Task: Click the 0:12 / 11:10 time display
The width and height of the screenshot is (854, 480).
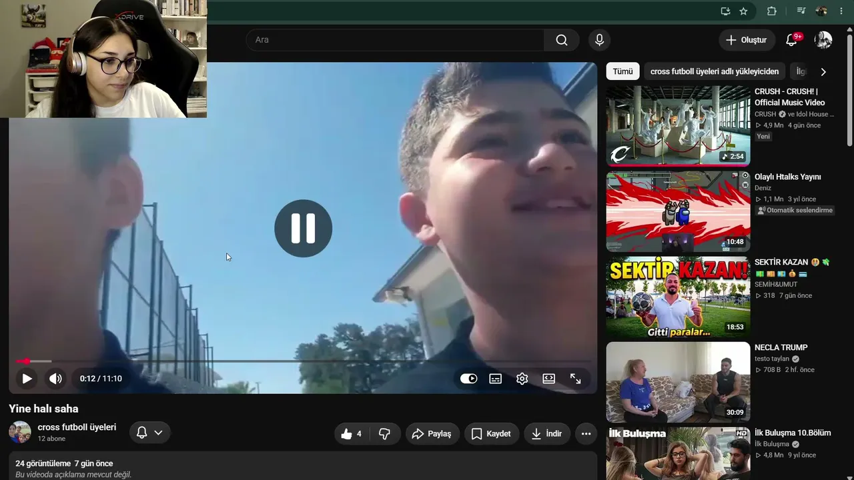Action: click(101, 379)
